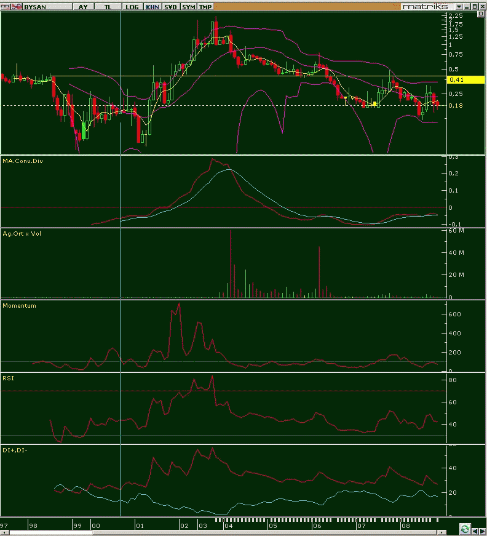Toggle LOG scale mode
Viewport: 487px width, 536px height.
tap(132, 7)
